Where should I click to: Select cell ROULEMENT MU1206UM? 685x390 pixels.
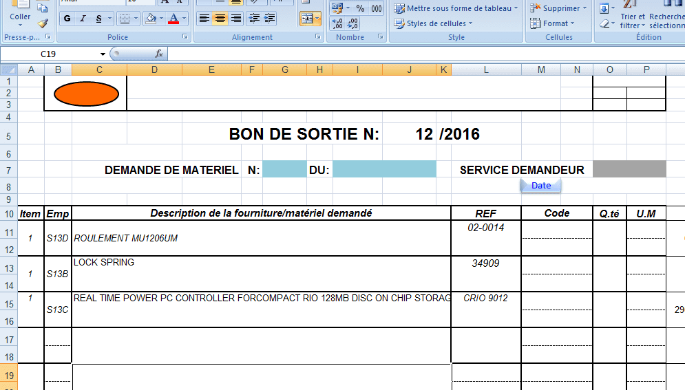[x=261, y=238]
